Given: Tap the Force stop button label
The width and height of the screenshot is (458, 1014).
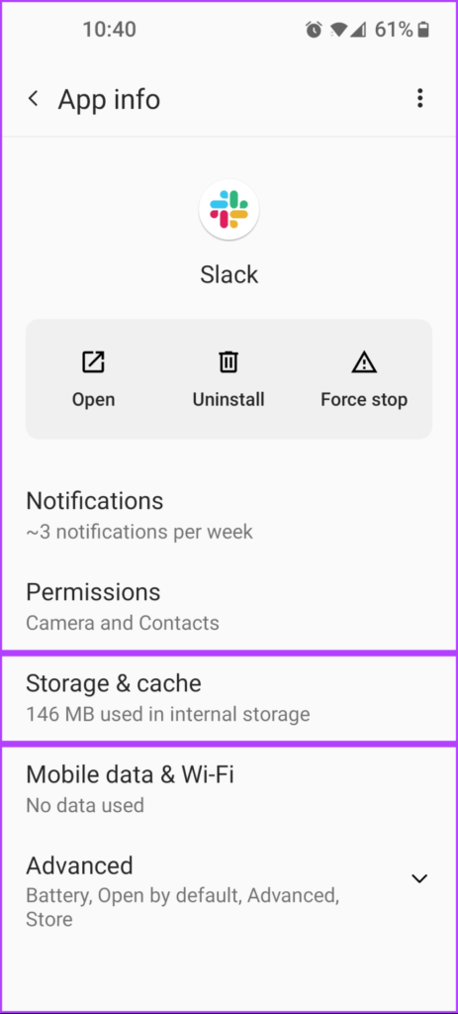Looking at the screenshot, I should coord(364,400).
